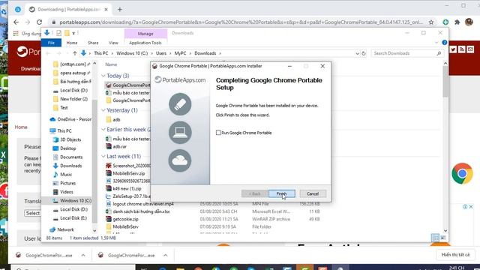Switch to large icons view icon
Image resolution: width=480 pixels, height=270 pixels.
(x=443, y=238)
